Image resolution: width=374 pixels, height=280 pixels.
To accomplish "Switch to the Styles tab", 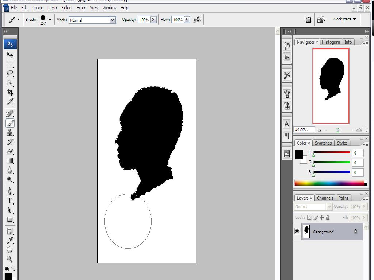I will point(342,143).
